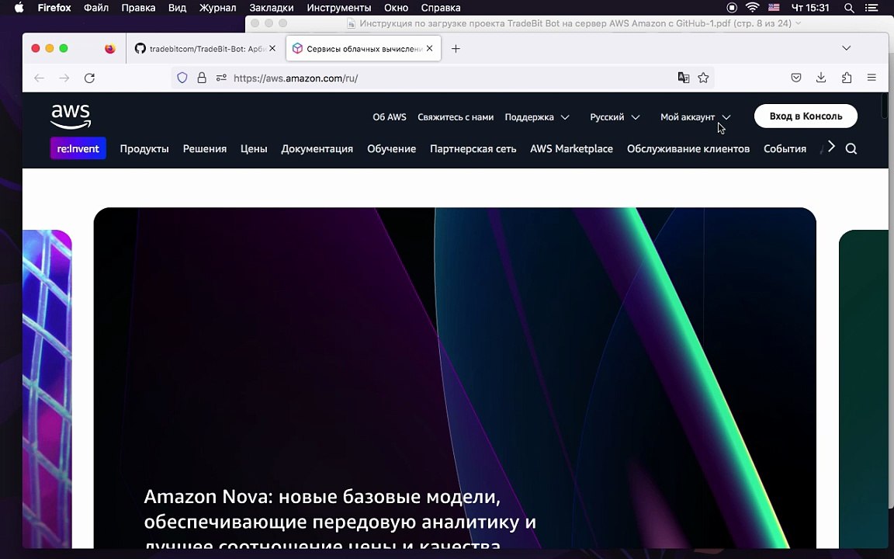Open Pocket save icon
Image resolution: width=894 pixels, height=559 pixels.
[796, 78]
